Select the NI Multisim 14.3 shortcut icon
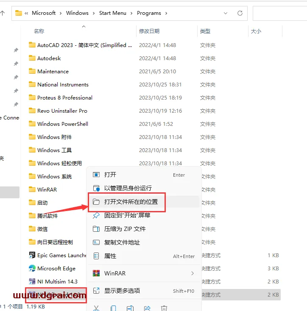307x311 pixels. tap(32, 281)
